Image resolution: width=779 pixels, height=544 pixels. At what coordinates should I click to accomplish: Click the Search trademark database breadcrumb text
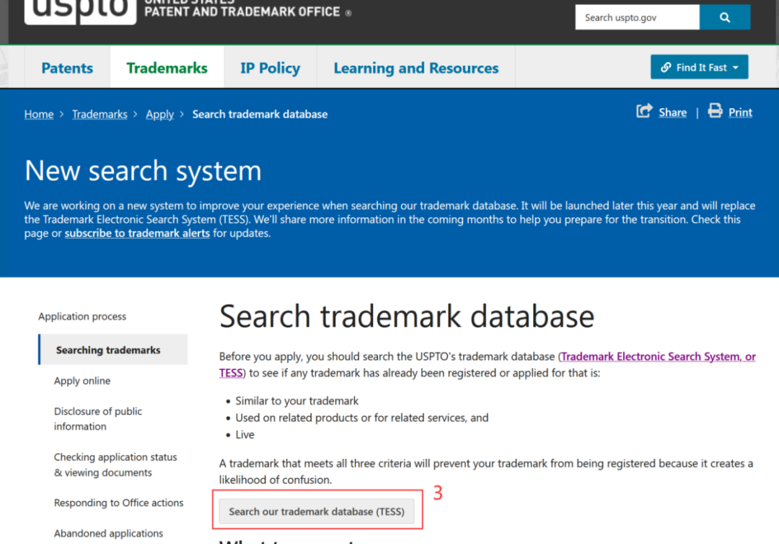click(x=260, y=114)
